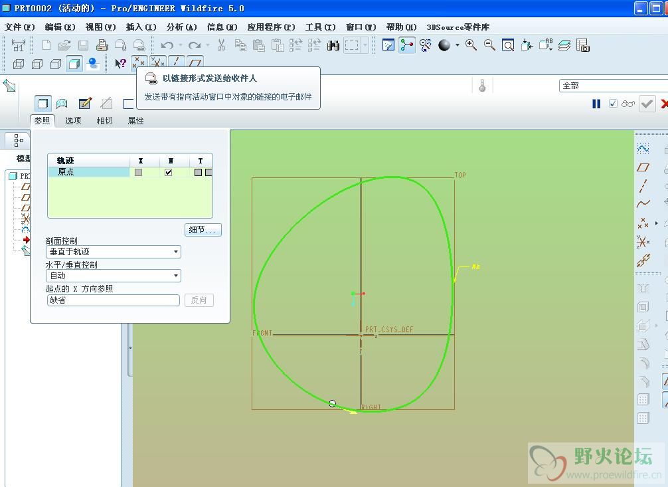Click the Pause feature icon

[596, 104]
